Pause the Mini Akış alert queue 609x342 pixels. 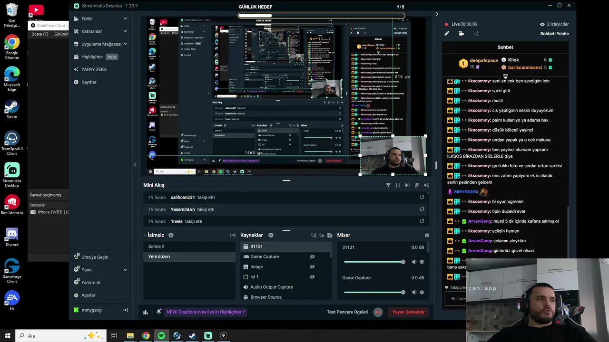click(x=398, y=185)
